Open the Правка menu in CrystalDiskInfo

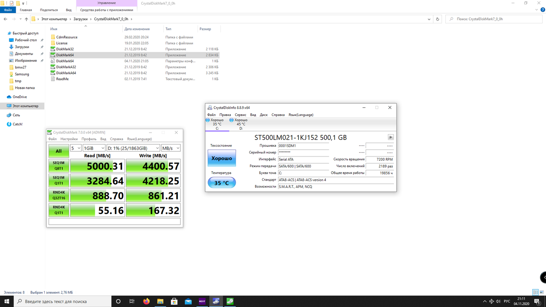(x=225, y=115)
